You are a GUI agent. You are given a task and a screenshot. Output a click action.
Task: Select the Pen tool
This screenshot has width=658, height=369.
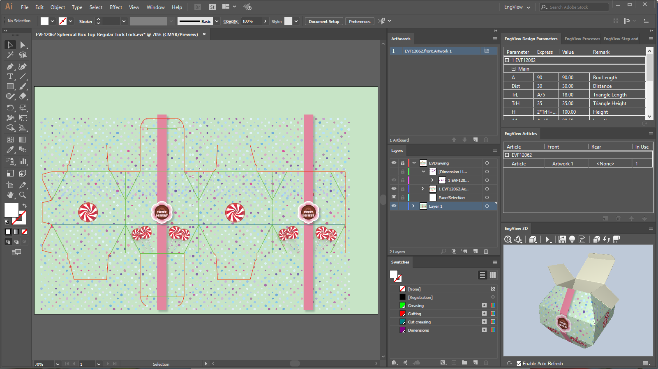[10, 66]
